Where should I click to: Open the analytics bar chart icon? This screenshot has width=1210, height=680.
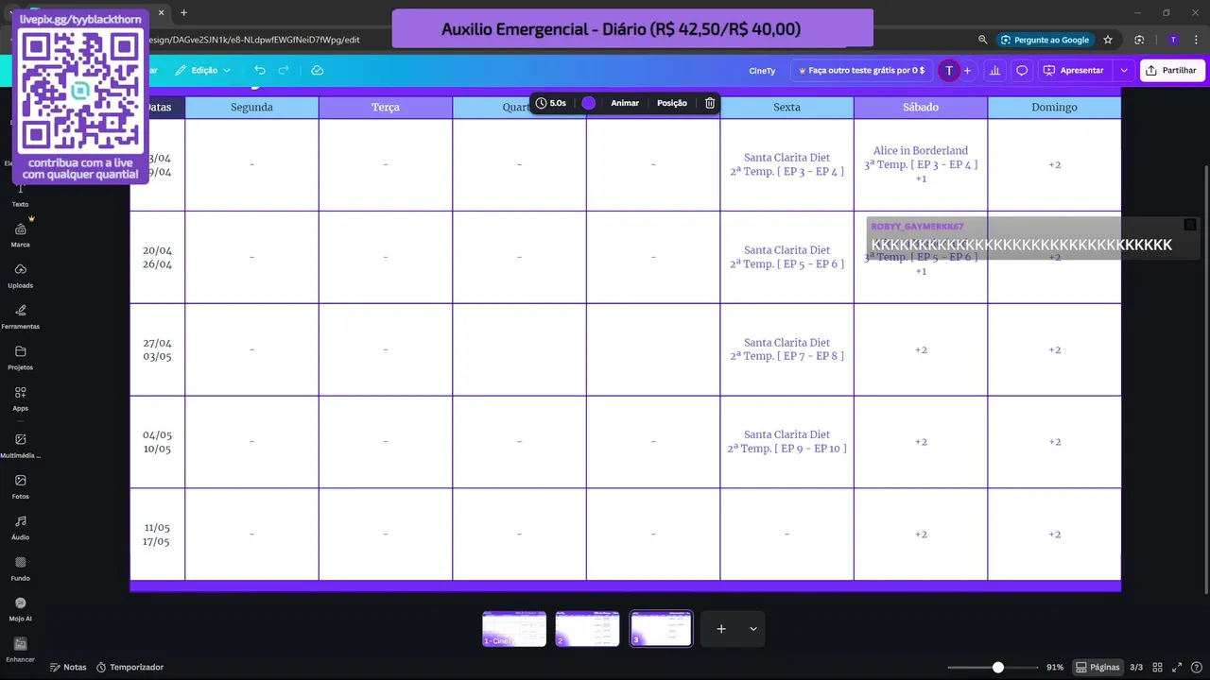[994, 71]
